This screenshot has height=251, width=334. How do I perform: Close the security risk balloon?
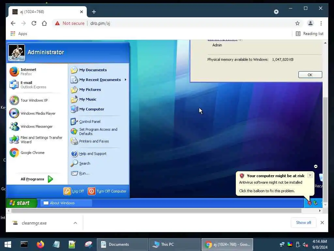310,175
